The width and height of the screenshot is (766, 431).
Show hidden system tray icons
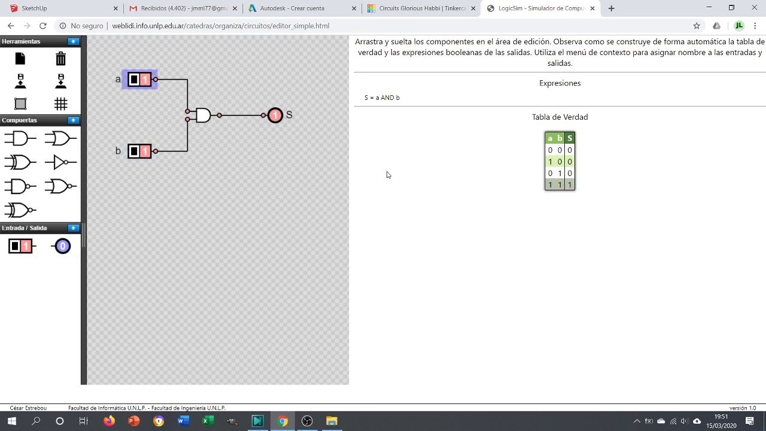[637, 421]
